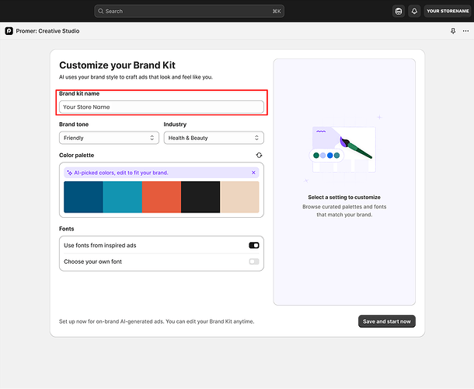Select the orange-red color swatch

point(162,197)
